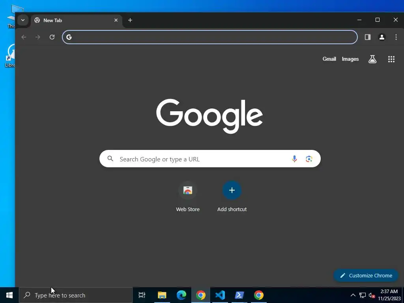
Task: Open a new tab with plus button
Action: tap(130, 20)
